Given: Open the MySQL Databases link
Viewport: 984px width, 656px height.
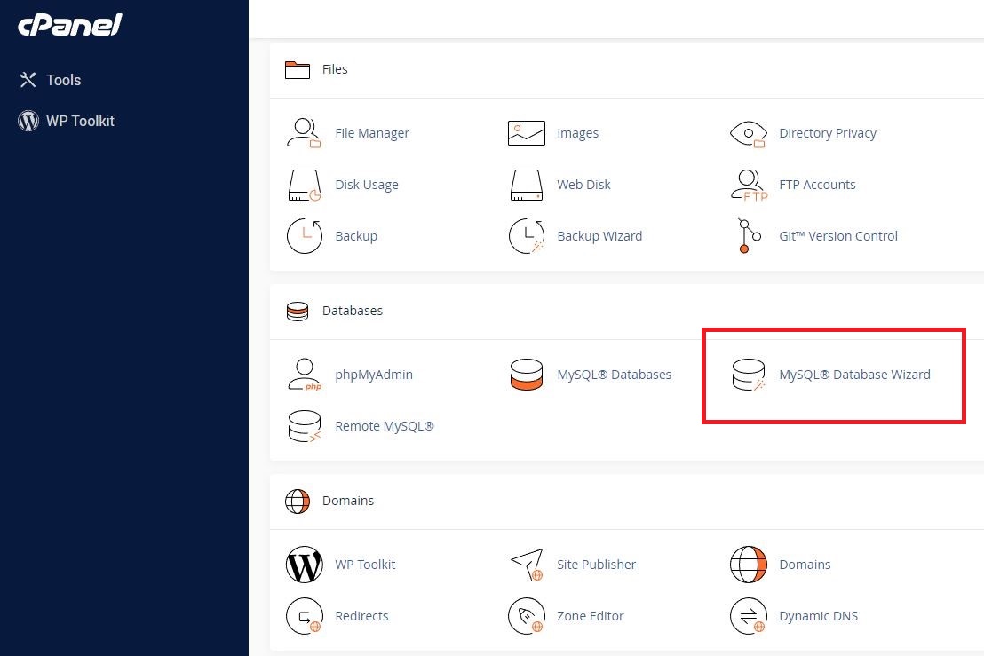Looking at the screenshot, I should pos(615,375).
